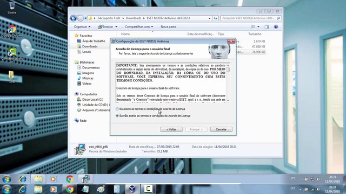
Task: Select 'GA Suporte Tech' in the breadcrumb
Action: point(109,18)
